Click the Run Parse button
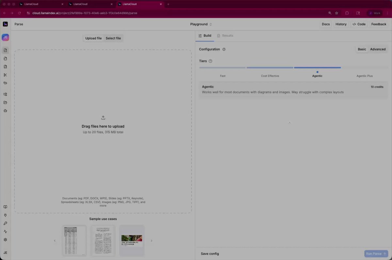The width and height of the screenshot is (392, 260). tap(376, 254)
